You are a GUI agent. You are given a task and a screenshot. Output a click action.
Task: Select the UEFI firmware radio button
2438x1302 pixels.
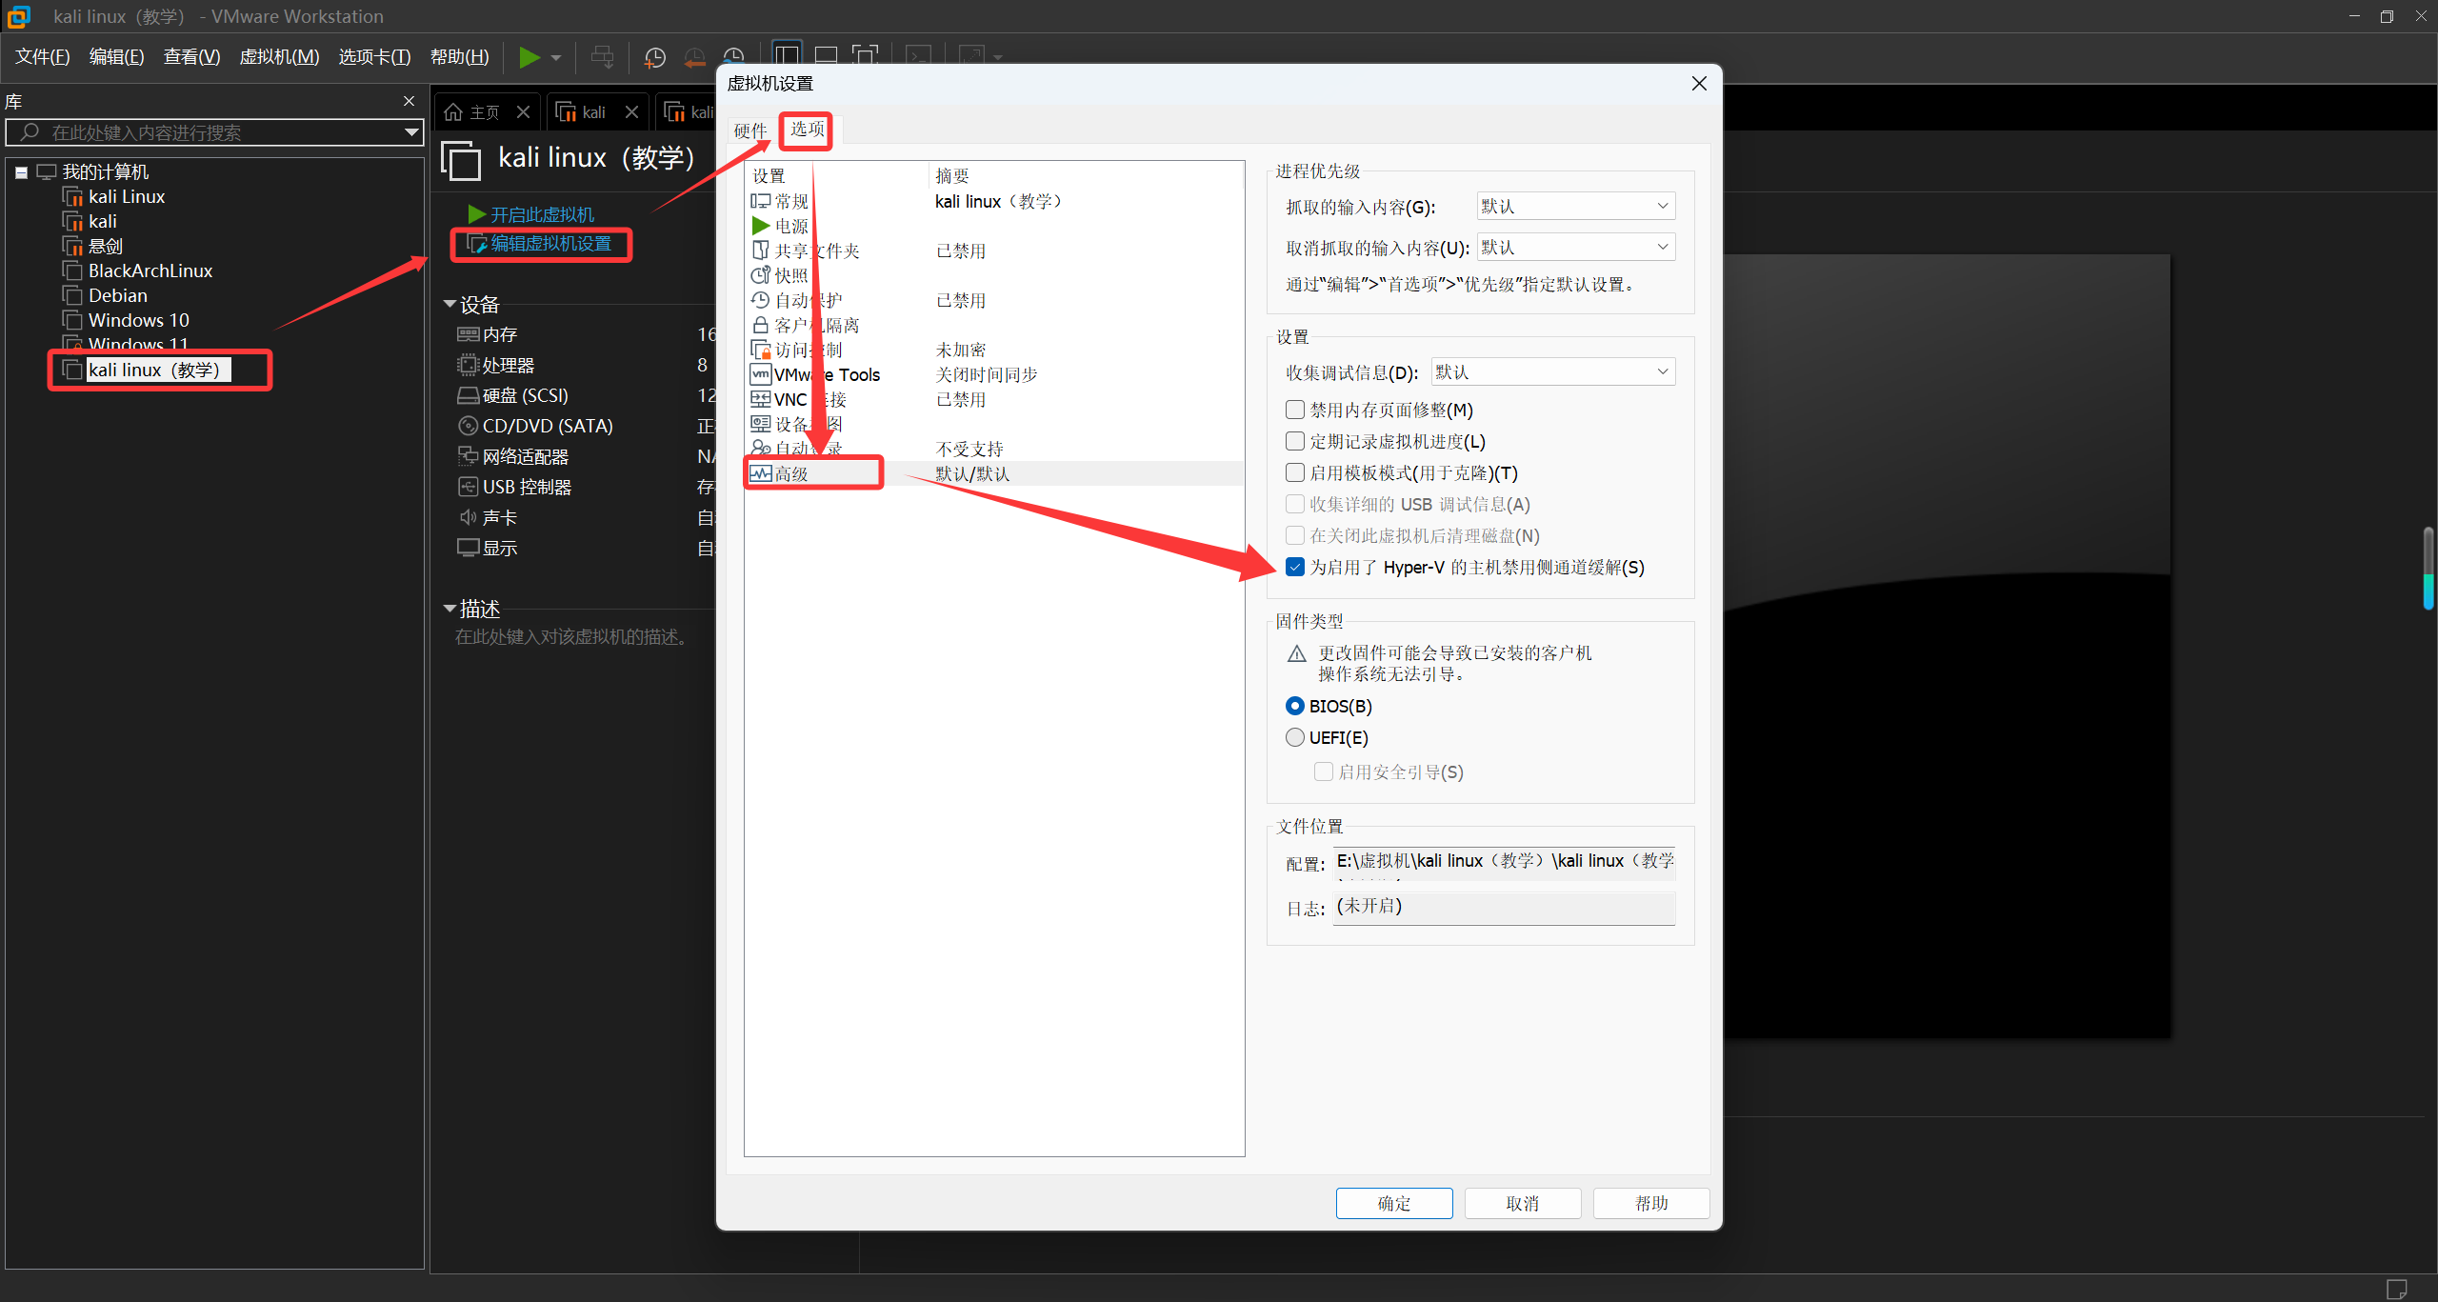click(x=1295, y=737)
